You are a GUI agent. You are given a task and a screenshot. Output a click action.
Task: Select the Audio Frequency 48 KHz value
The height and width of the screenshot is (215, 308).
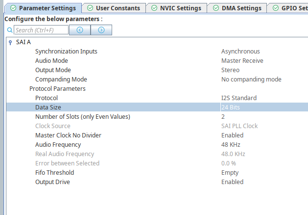[x=231, y=144]
